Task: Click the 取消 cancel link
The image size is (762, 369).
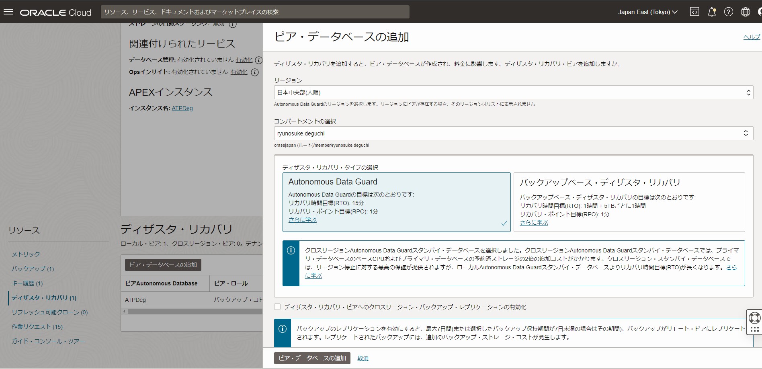Action: pyautogui.click(x=363, y=358)
